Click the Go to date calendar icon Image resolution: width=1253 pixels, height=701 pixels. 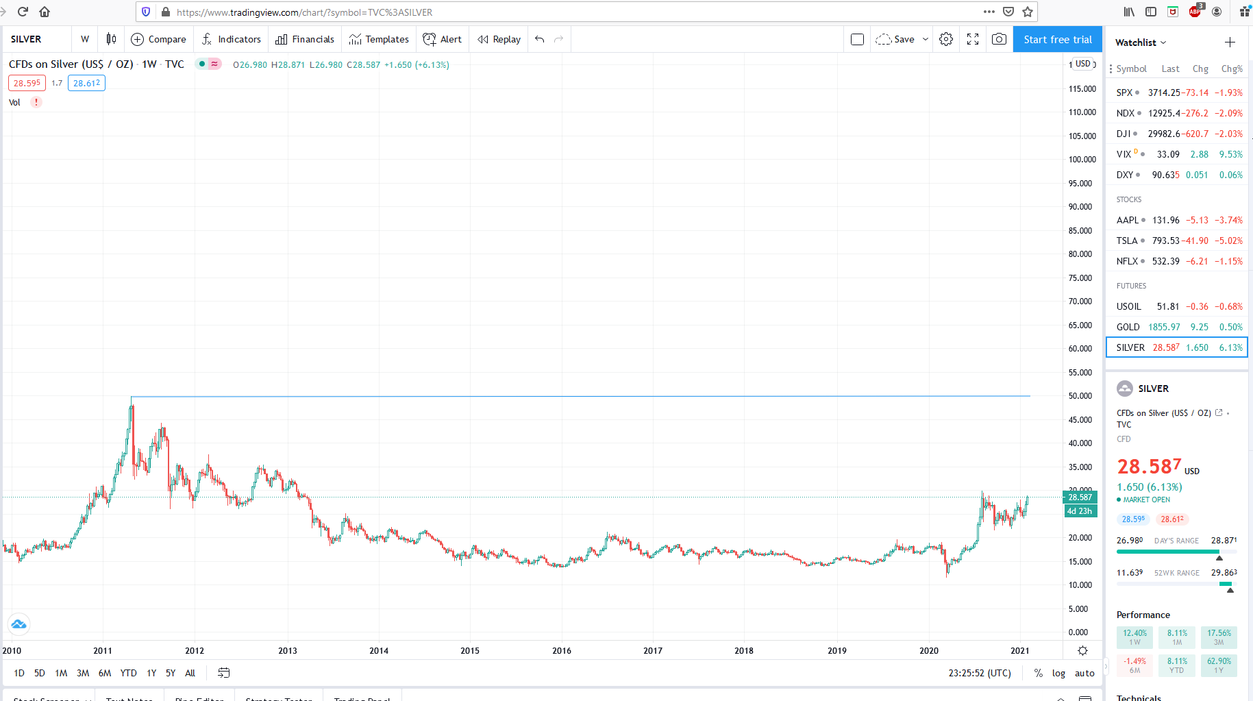click(x=224, y=673)
